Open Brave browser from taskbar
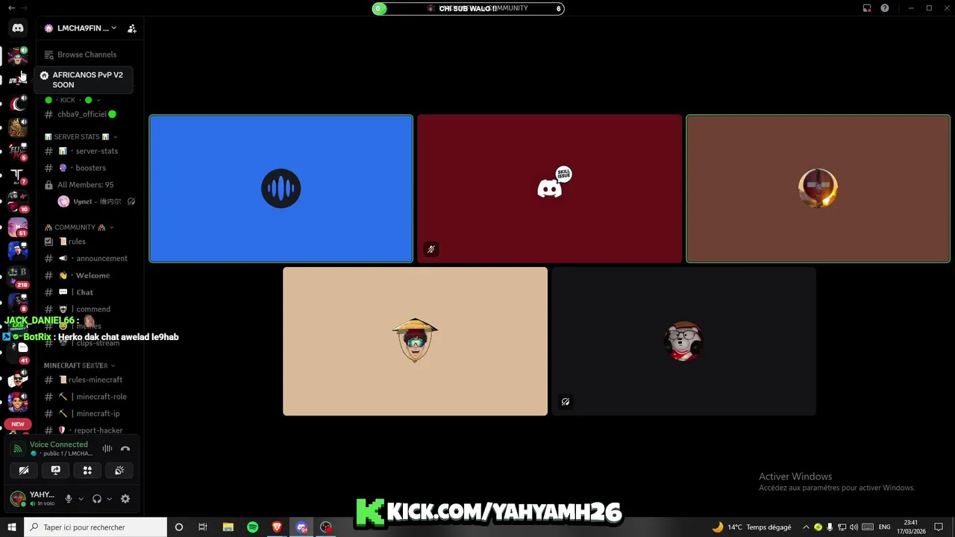Viewport: 955px width, 537px height. (277, 527)
